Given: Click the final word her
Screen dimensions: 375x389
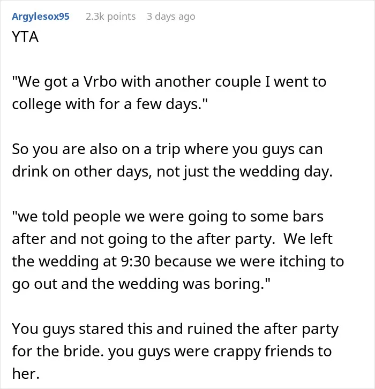Looking at the screenshot, I should coord(26,373).
